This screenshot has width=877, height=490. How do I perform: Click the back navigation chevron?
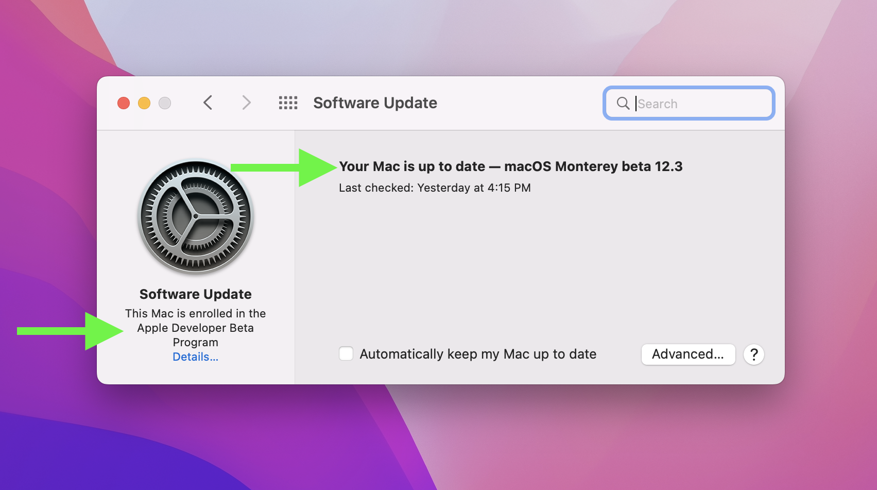(208, 103)
